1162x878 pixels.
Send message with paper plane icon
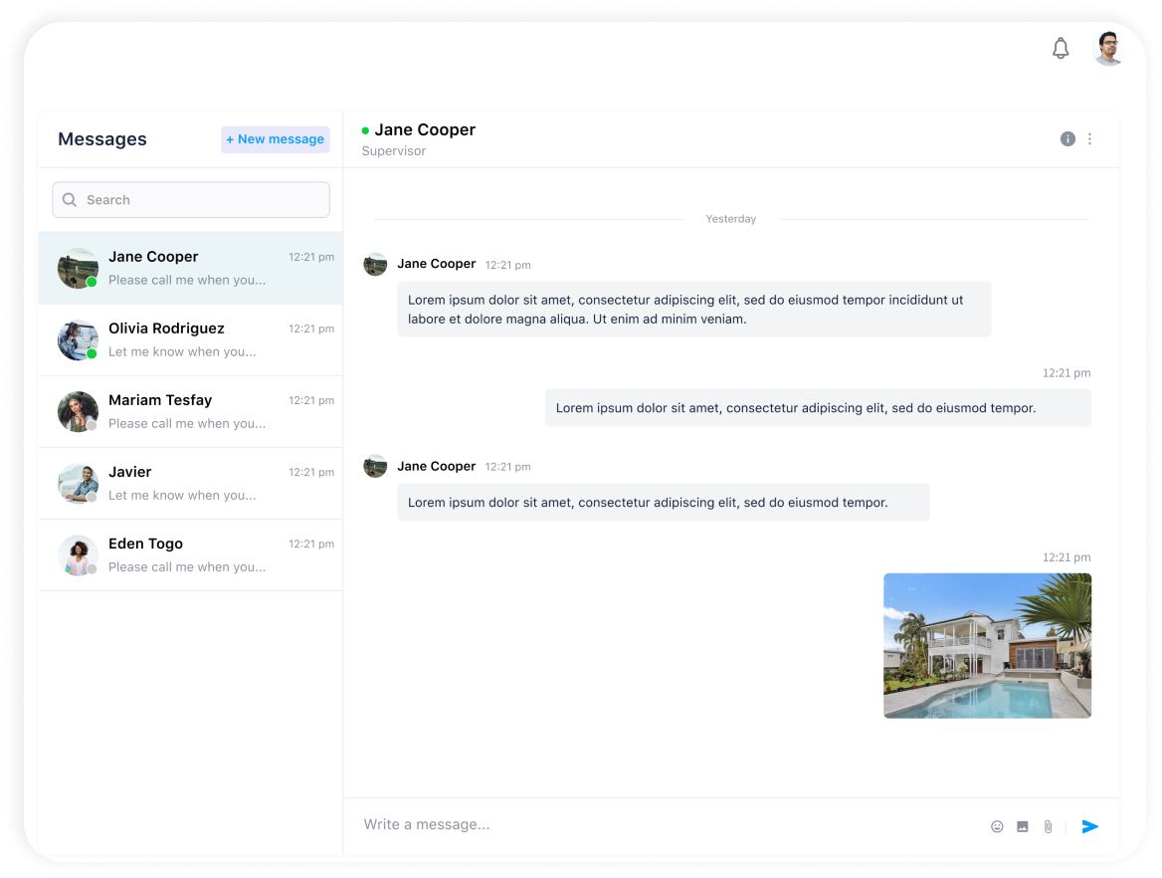click(1090, 826)
